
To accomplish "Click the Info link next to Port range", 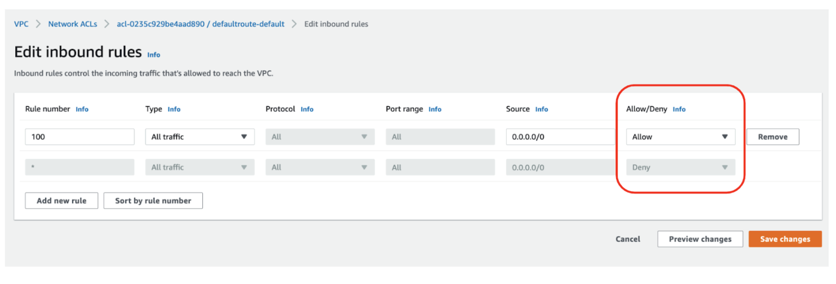I will click(435, 109).
